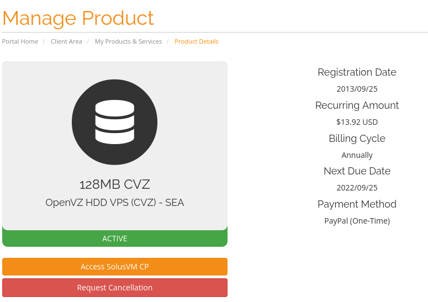The height and width of the screenshot is (302, 428).
Task: Go to Client Area breadcrumb
Action: (66, 41)
